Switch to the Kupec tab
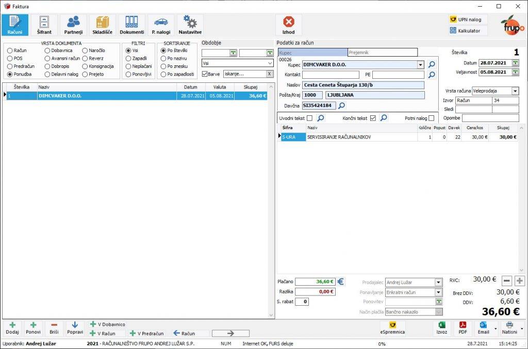The image size is (528, 349). (x=312, y=53)
